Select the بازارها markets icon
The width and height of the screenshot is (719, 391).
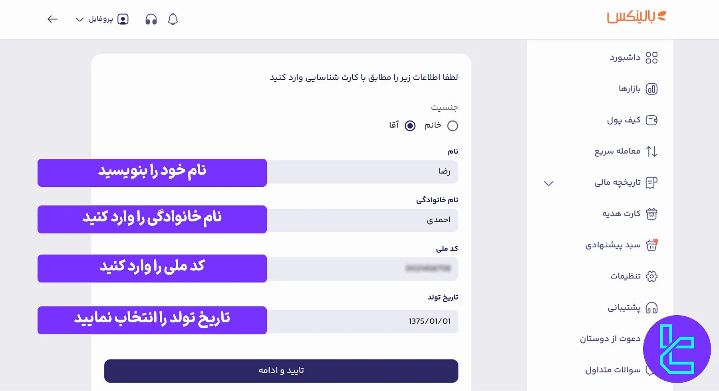click(653, 89)
